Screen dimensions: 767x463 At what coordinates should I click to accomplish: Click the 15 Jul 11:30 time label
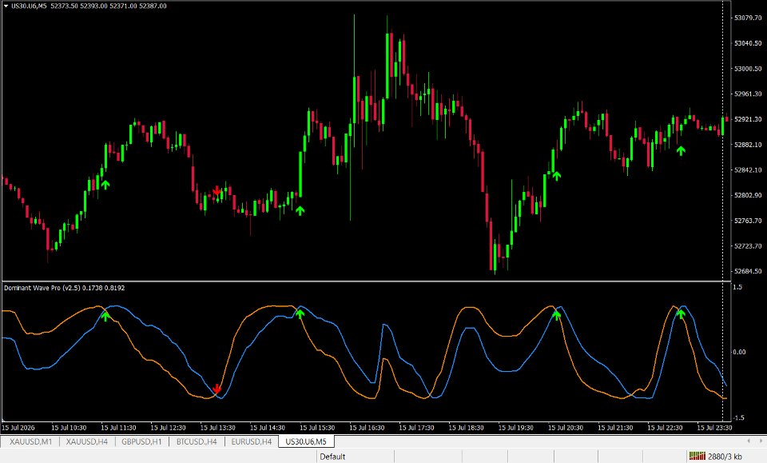(118, 428)
